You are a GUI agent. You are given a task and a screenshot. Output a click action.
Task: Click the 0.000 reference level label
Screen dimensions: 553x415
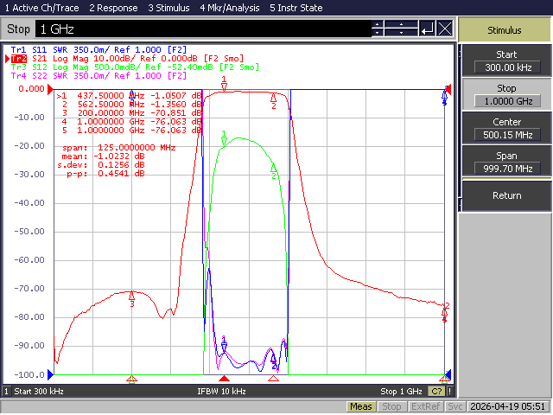click(32, 88)
